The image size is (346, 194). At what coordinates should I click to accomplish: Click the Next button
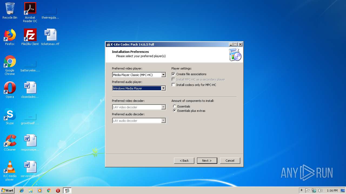click(207, 161)
